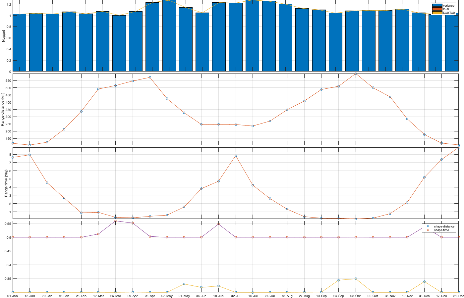The image size is (464, 298).
Task: Pick range time data point at 15-Jan
Action: tap(29, 155)
